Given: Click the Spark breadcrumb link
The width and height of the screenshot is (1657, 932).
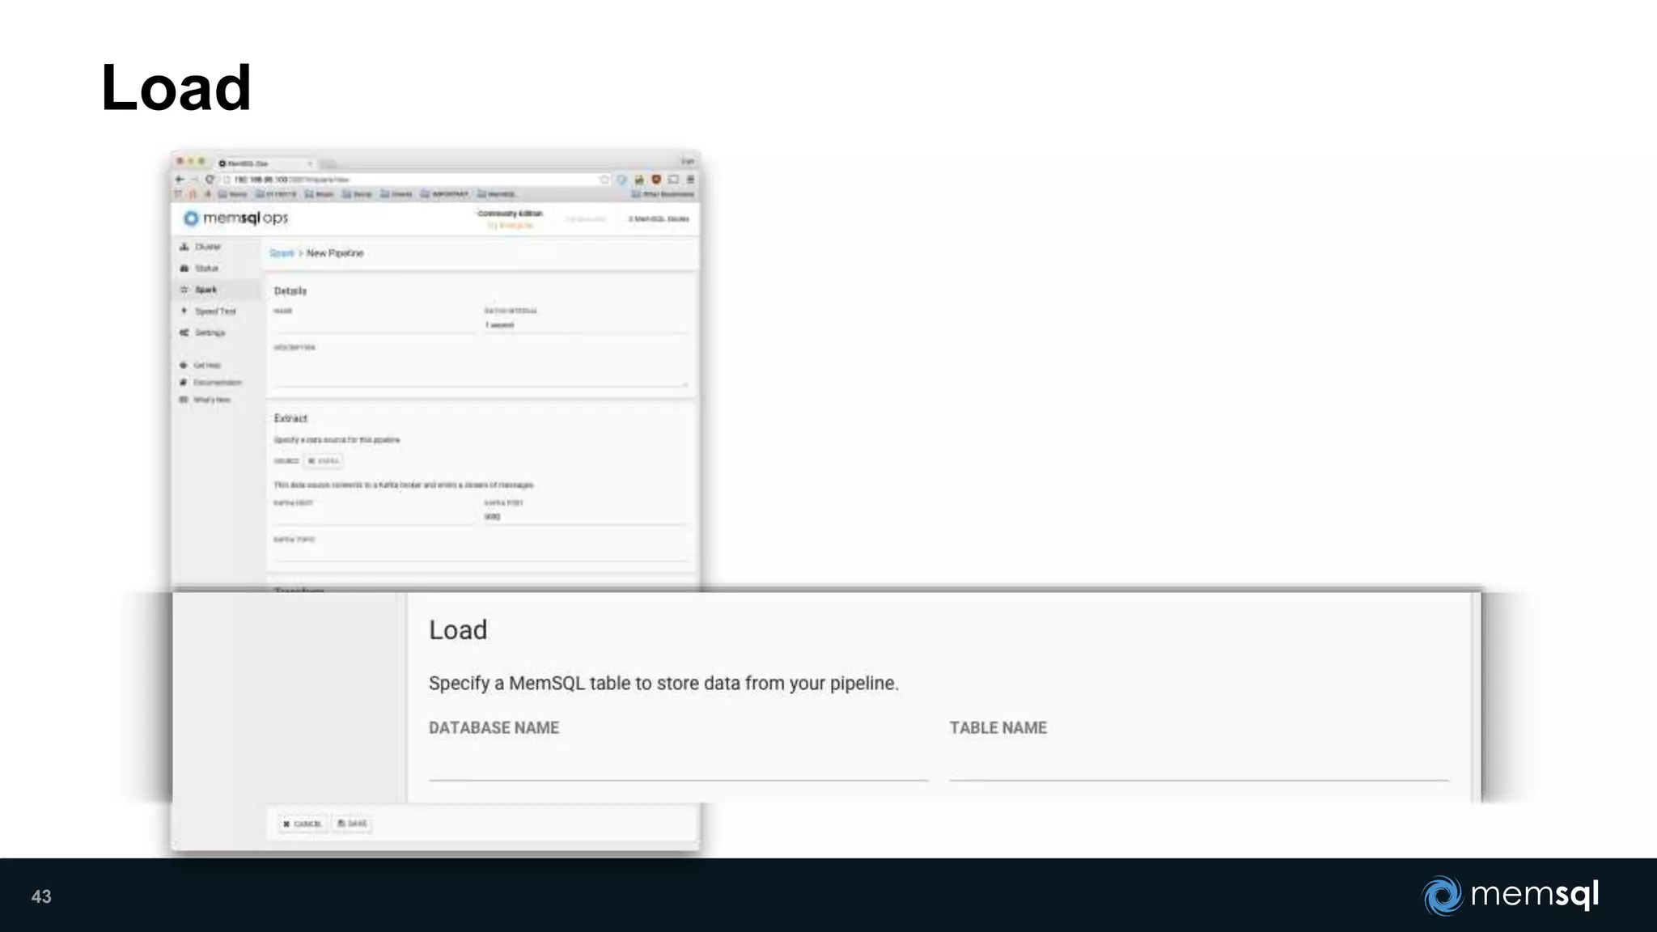Looking at the screenshot, I should click(282, 253).
